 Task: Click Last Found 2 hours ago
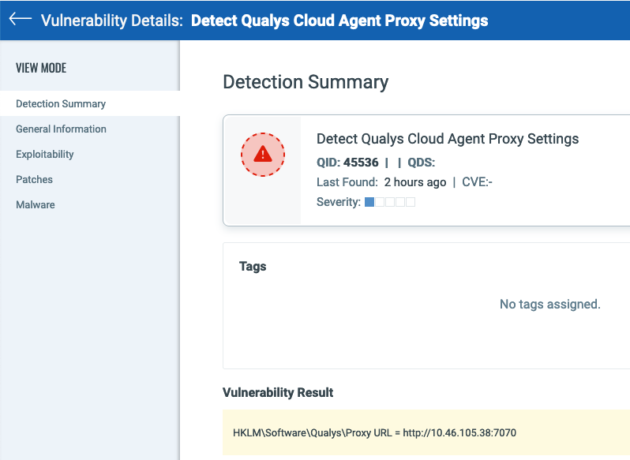(x=381, y=182)
